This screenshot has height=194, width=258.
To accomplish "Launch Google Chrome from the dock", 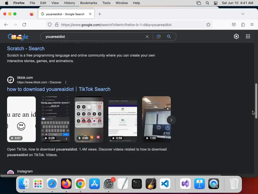I will [x=80, y=184].
